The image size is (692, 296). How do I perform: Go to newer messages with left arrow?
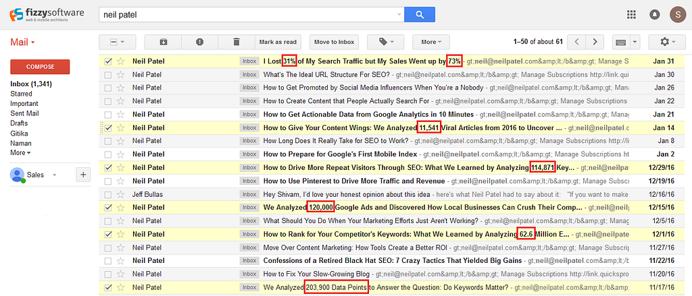tap(576, 42)
